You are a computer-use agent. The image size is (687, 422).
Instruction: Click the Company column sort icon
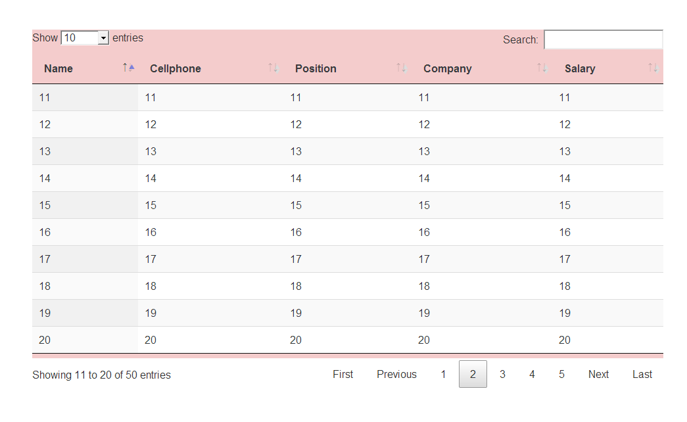(542, 68)
